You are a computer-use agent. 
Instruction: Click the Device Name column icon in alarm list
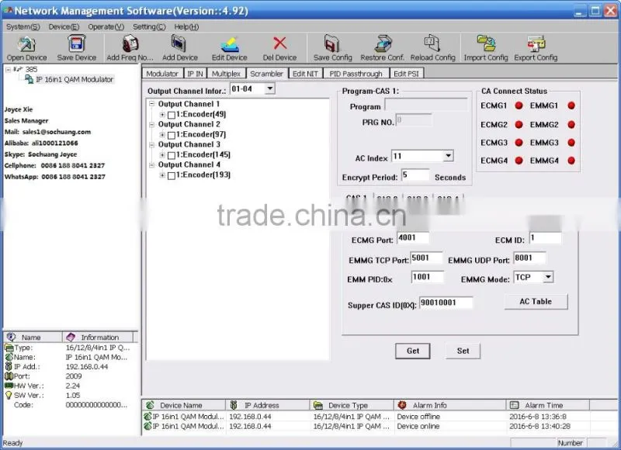pyautogui.click(x=150, y=405)
